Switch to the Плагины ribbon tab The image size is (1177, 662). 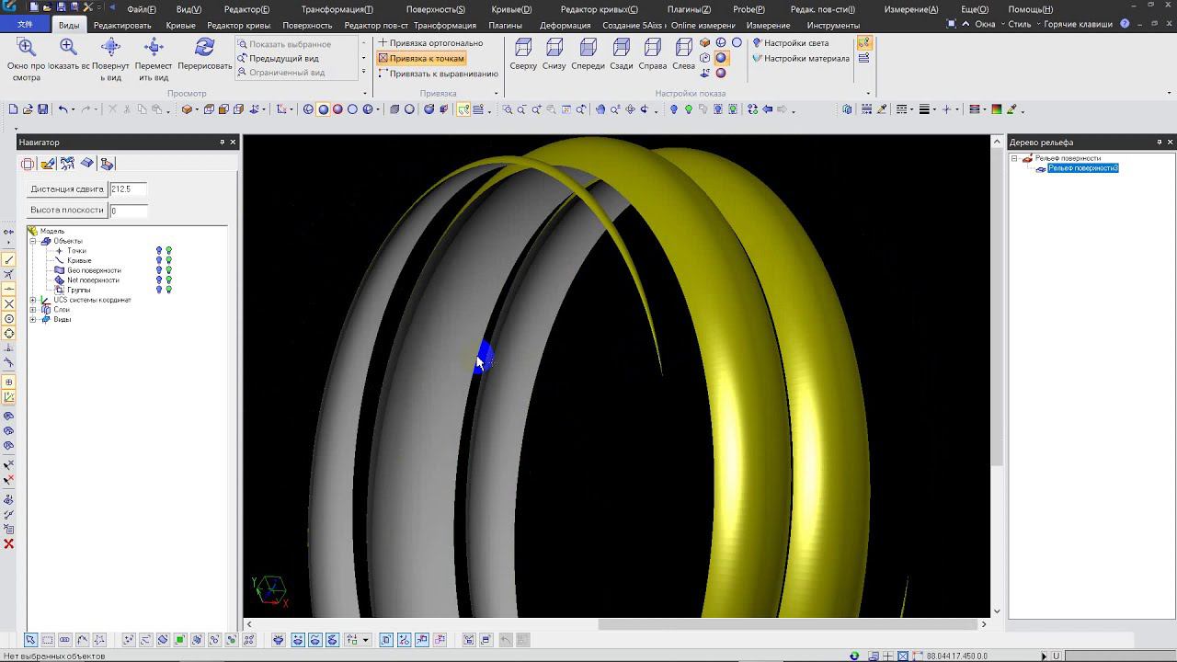pos(505,26)
